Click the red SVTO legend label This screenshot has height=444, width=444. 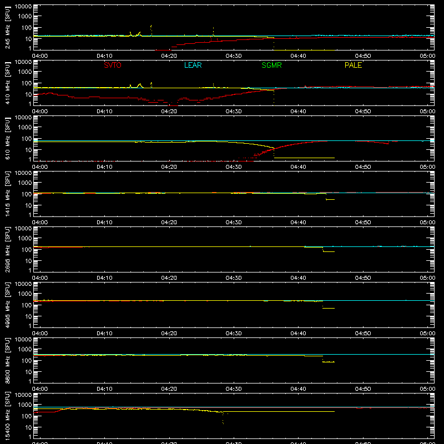(113, 65)
